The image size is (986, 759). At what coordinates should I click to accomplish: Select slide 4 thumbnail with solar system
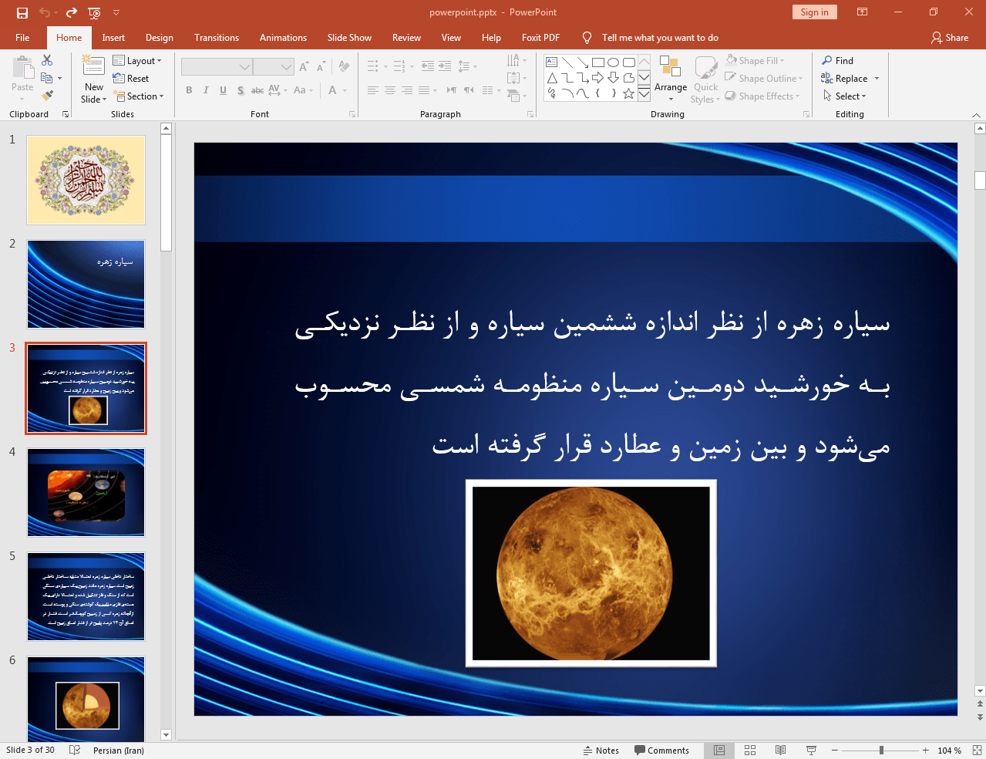pyautogui.click(x=86, y=492)
